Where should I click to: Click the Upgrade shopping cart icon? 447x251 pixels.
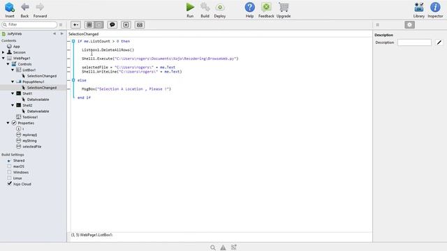[x=284, y=7]
